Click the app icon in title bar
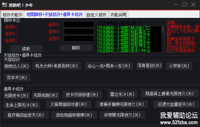The width and height of the screenshot is (200, 127). click(x=5, y=5)
